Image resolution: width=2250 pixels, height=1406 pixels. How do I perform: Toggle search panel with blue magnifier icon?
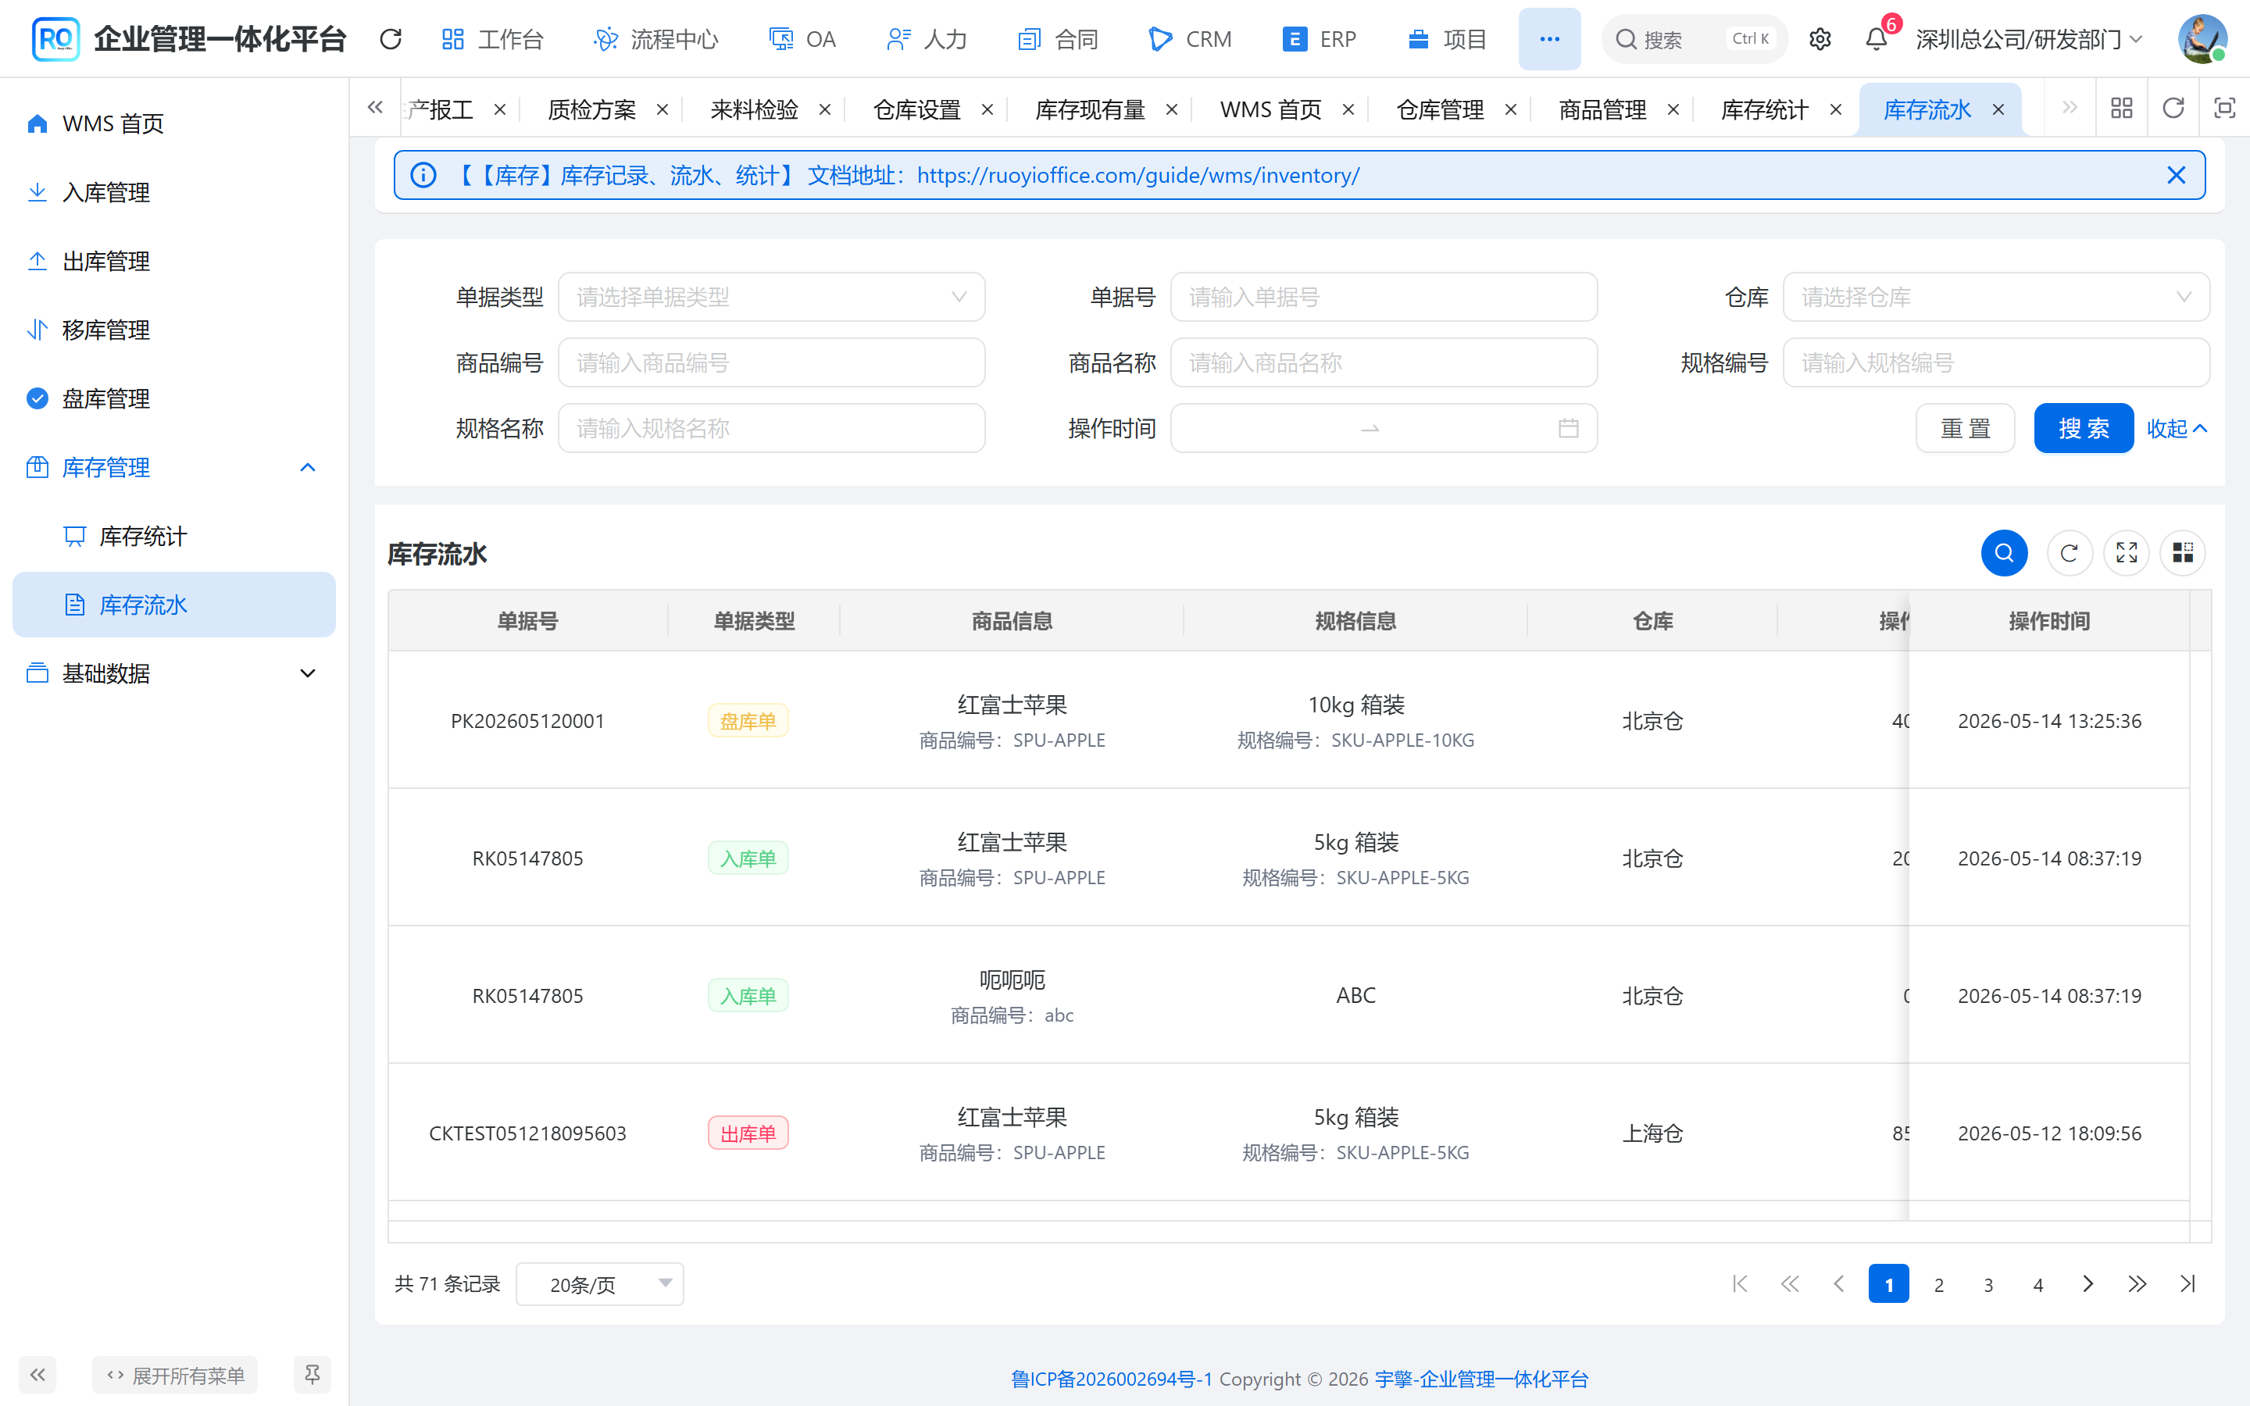click(x=2004, y=553)
